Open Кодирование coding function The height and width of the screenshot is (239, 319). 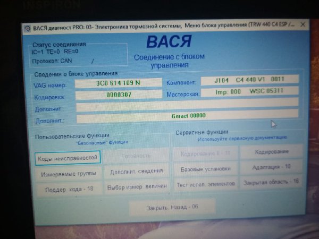(x=272, y=152)
